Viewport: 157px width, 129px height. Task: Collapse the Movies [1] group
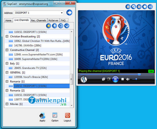coord(7,104)
